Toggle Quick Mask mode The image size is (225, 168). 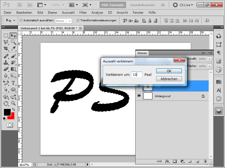10,125
